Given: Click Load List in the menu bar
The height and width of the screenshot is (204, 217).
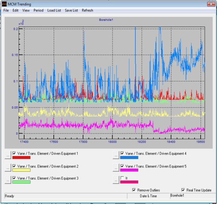Looking at the screenshot, I should coord(54,10).
